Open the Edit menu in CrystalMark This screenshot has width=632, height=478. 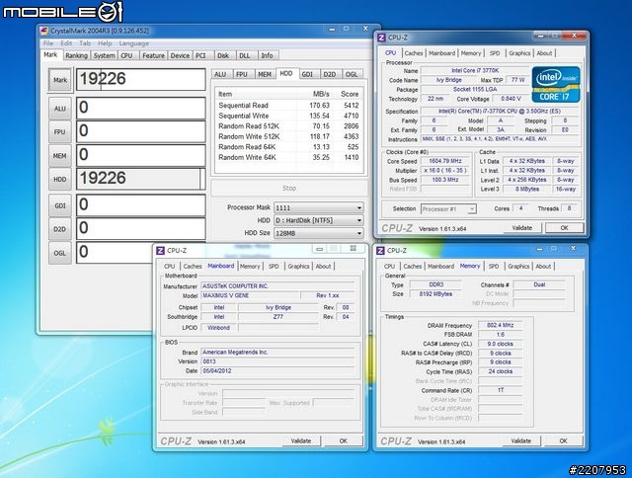[66, 43]
